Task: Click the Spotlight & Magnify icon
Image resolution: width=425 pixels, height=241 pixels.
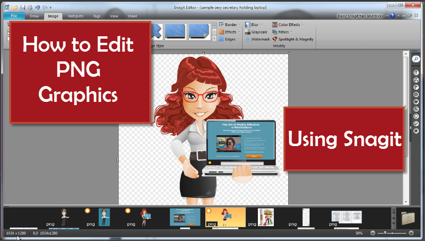Action: (275, 39)
